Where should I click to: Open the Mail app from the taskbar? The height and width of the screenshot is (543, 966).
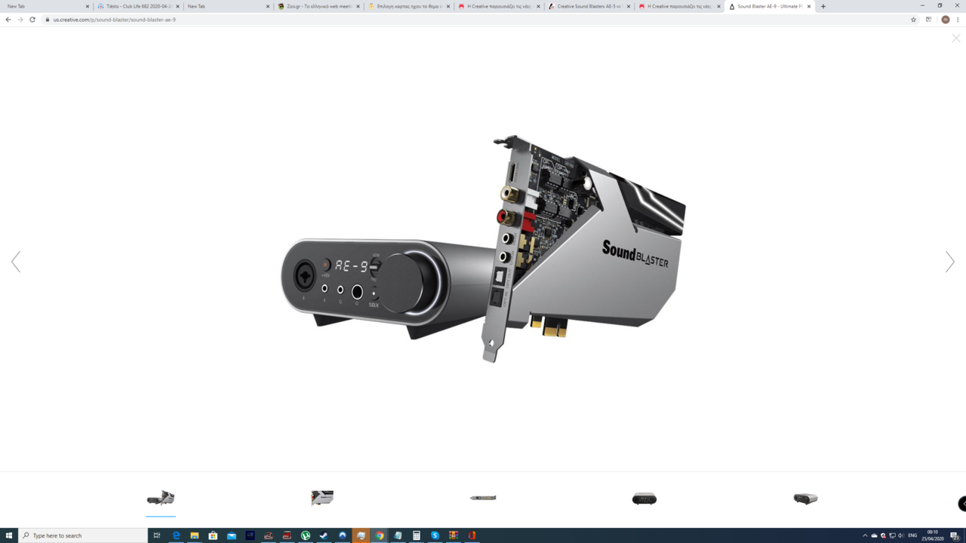click(x=232, y=535)
